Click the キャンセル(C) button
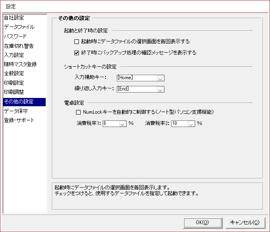Image resolution: width=270 pixels, height=232 pixels. [245, 223]
